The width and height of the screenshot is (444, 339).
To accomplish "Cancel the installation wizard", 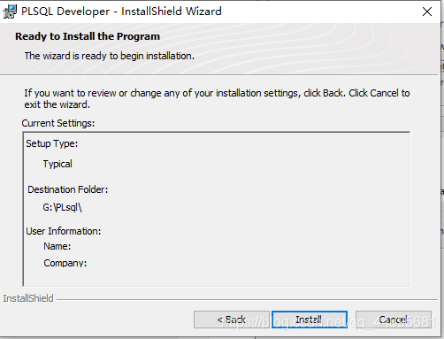I will coord(394,320).
